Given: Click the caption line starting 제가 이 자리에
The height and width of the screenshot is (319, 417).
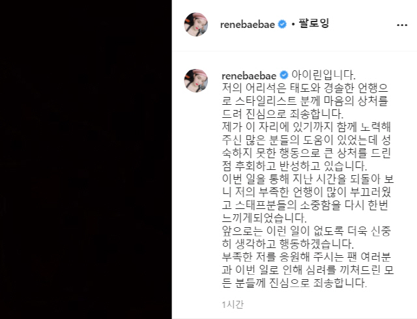Looking at the screenshot, I should 306,127.
